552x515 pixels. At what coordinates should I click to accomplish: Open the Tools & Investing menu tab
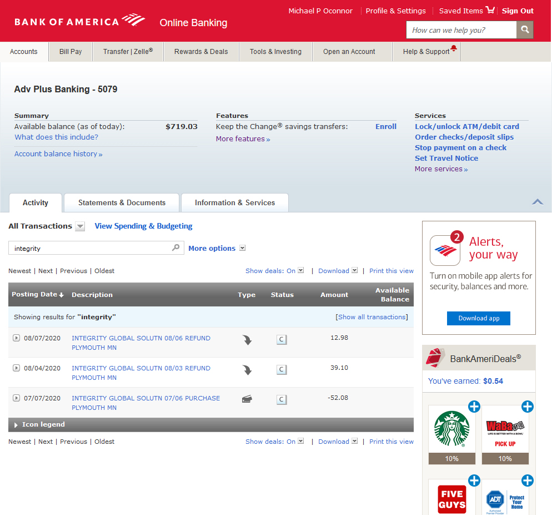pyautogui.click(x=275, y=52)
